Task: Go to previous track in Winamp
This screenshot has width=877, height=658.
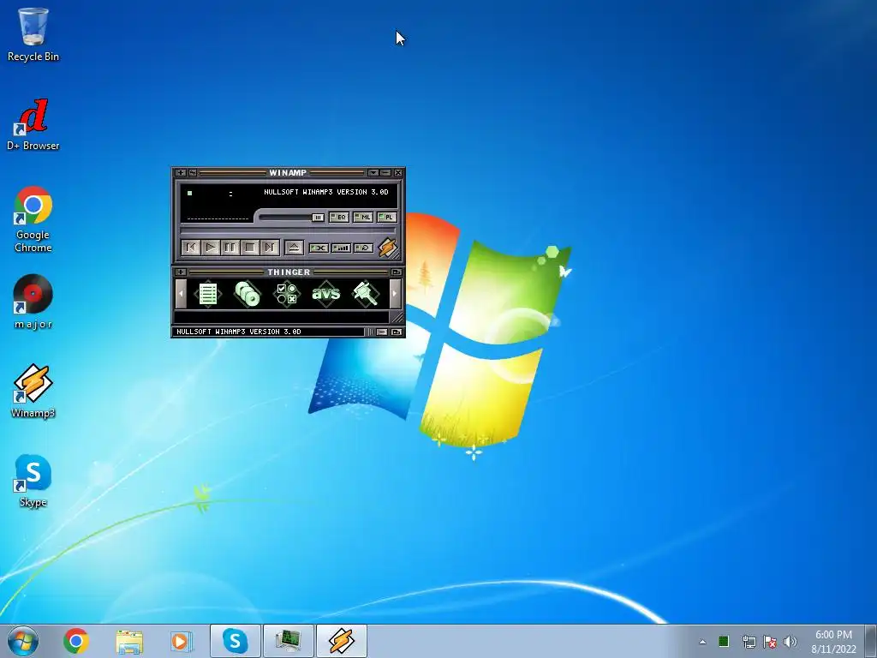Action: tap(191, 248)
